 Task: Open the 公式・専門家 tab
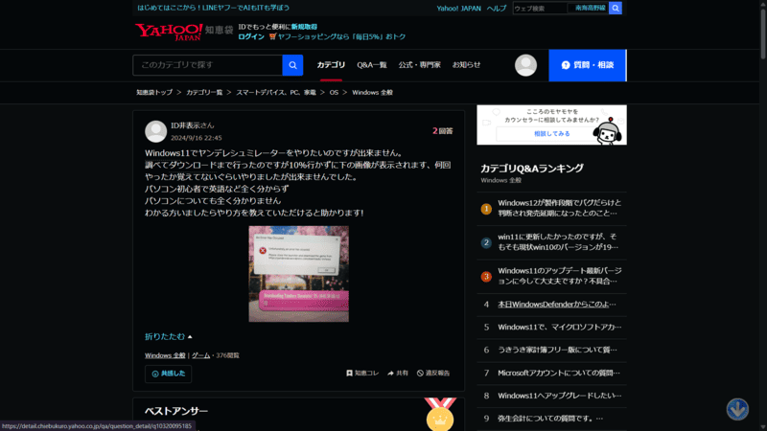[x=419, y=65]
